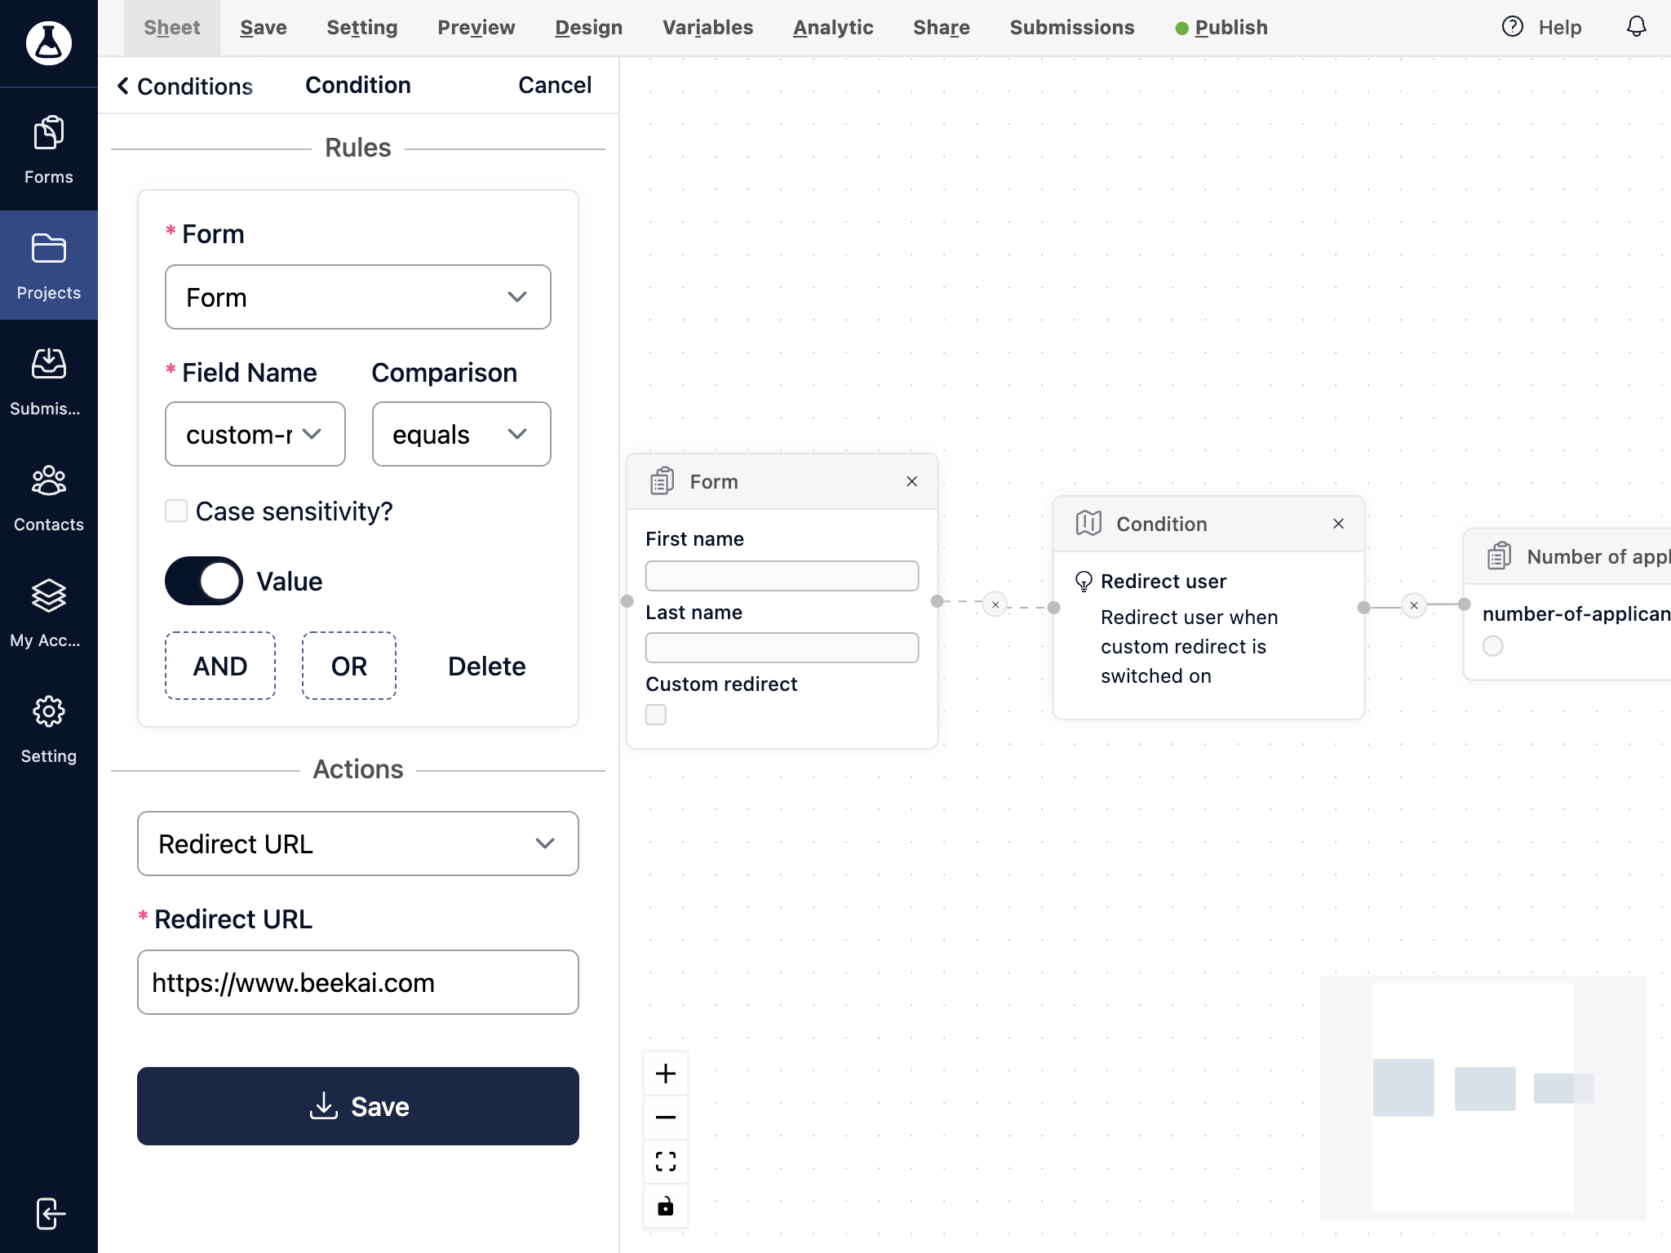This screenshot has width=1671, height=1253.
Task: Open the Field Name dropdown
Action: pyautogui.click(x=255, y=434)
